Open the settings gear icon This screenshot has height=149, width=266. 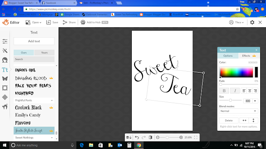coord(252,22)
